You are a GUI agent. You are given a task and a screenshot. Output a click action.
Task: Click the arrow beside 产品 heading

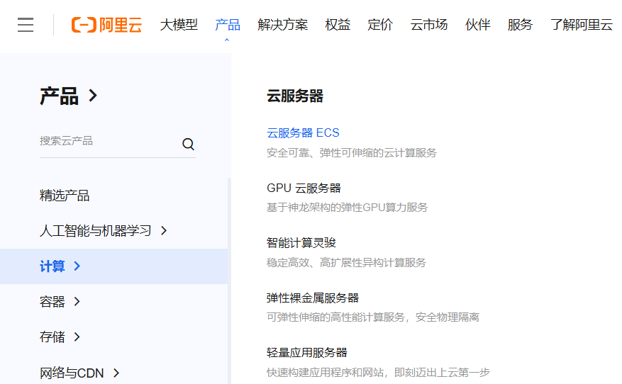(93, 96)
